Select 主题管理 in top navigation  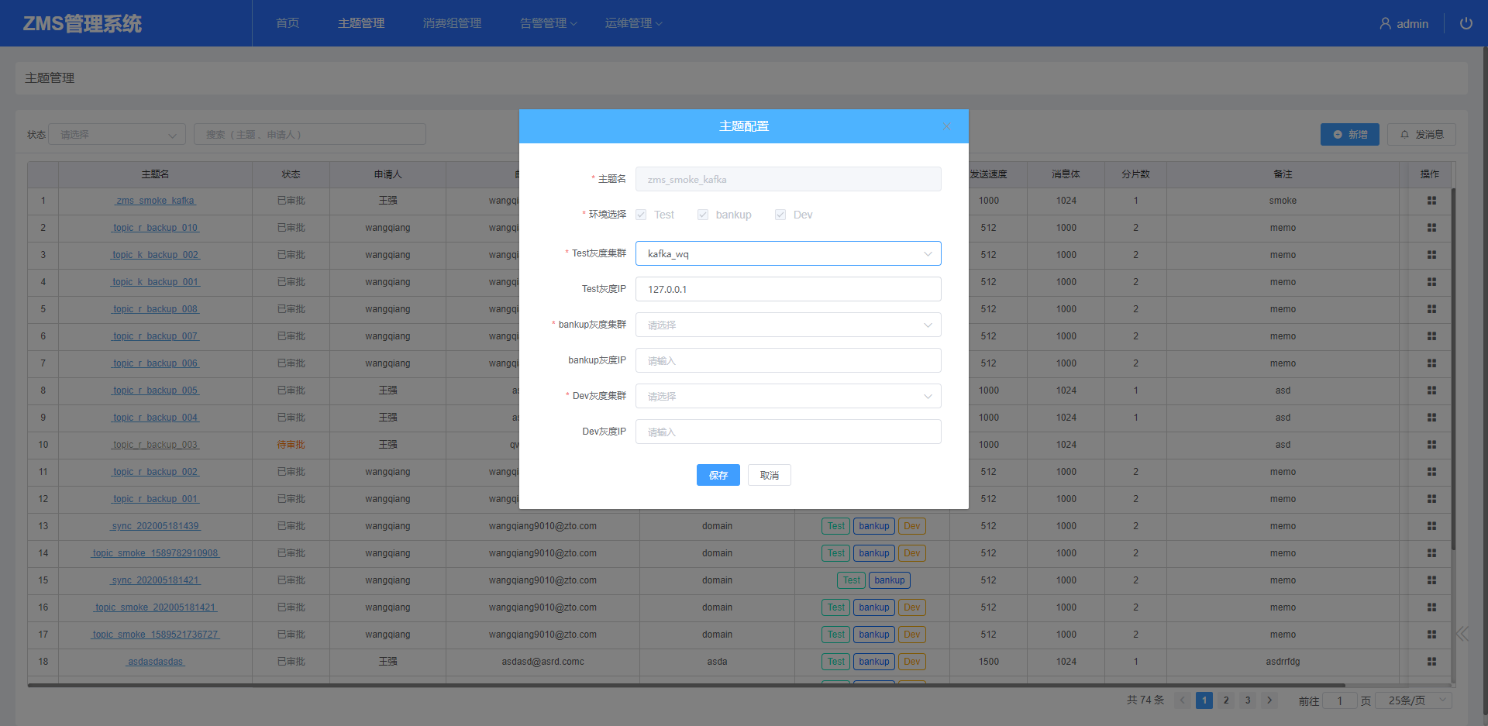click(x=361, y=23)
